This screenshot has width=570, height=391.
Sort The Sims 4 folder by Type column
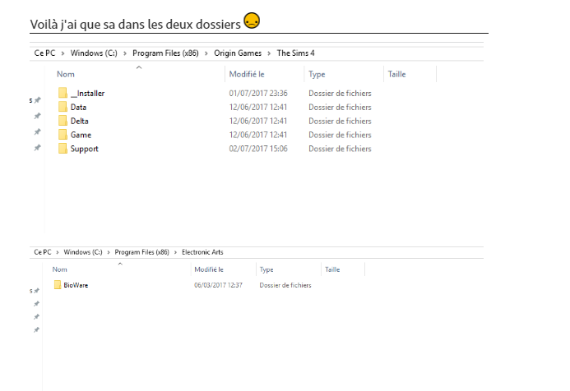[x=317, y=75]
